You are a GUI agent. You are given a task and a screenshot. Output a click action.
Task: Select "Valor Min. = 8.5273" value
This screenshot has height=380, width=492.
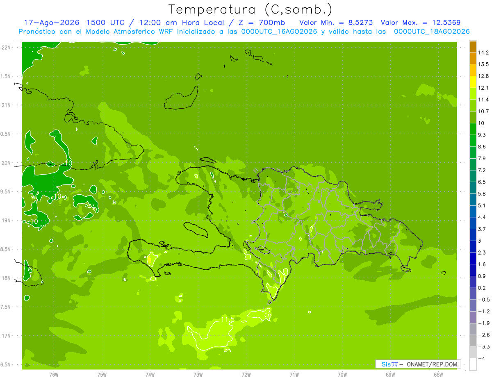coord(336,23)
